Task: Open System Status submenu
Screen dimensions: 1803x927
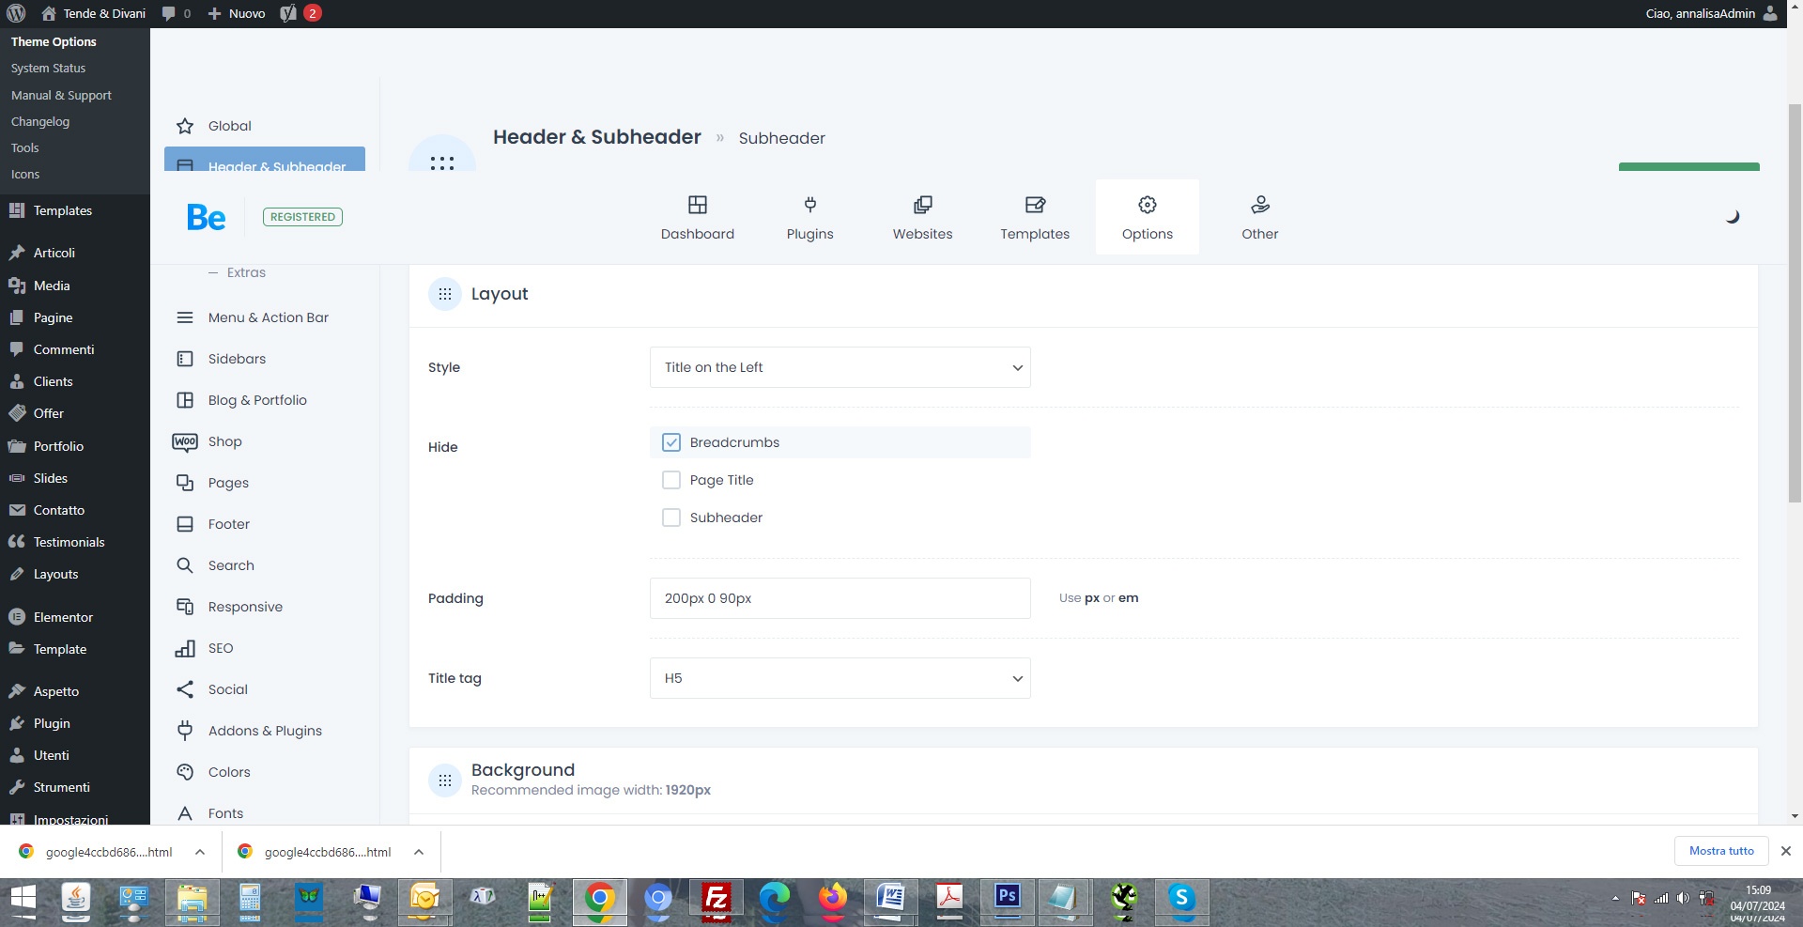Action: [x=48, y=69]
